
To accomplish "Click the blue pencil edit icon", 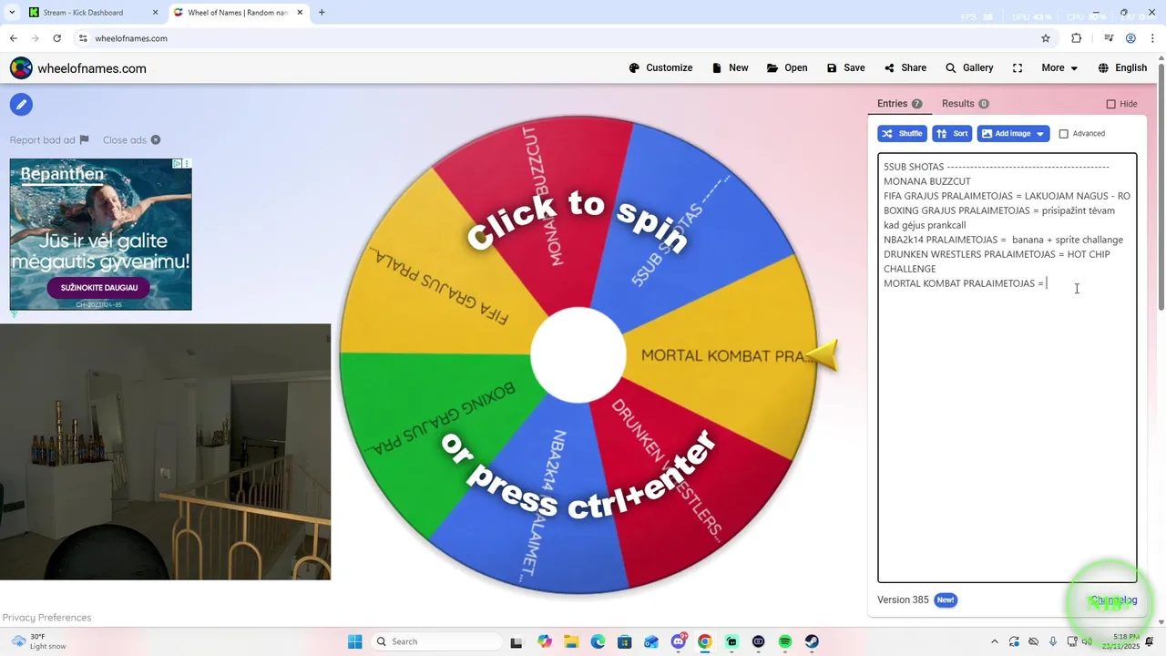I will (21, 104).
